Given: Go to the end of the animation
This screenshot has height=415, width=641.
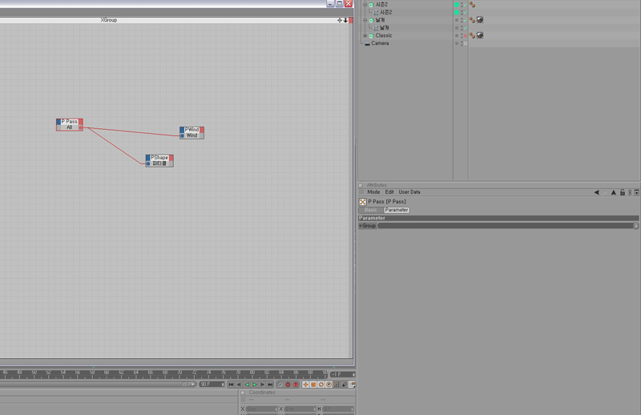Looking at the screenshot, I should pyautogui.click(x=270, y=385).
